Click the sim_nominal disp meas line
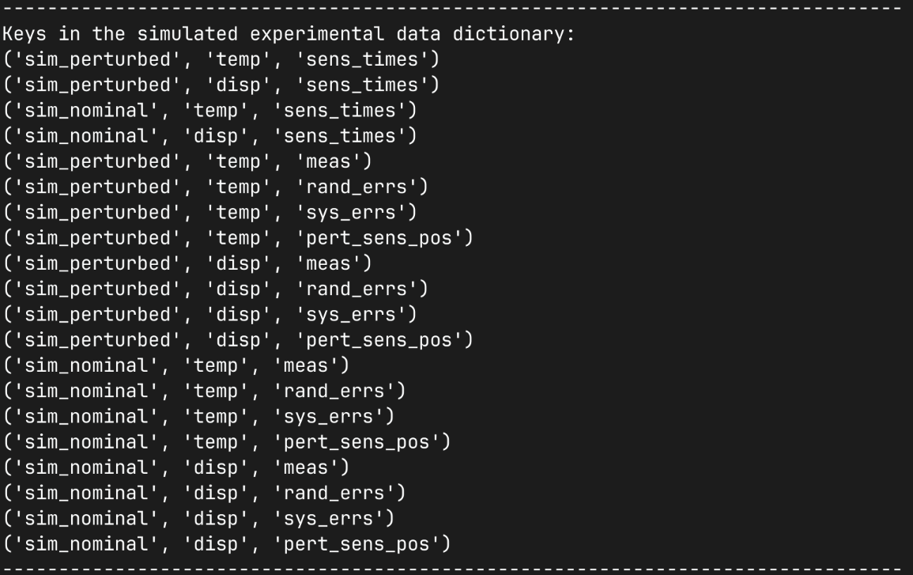This screenshot has width=913, height=575. tap(176, 467)
